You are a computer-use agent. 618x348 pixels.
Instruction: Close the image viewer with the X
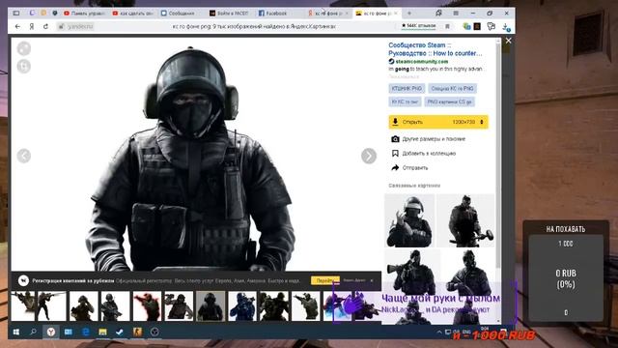pyautogui.click(x=509, y=41)
